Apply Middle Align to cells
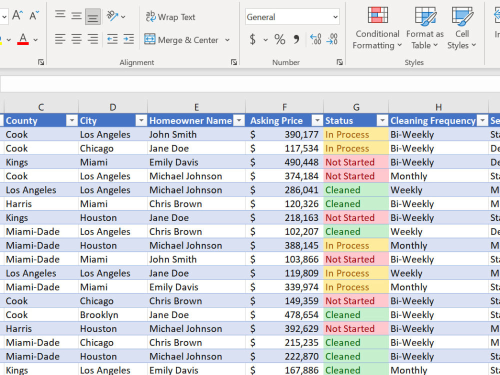Image resolution: width=500 pixels, height=375 pixels. point(76,15)
